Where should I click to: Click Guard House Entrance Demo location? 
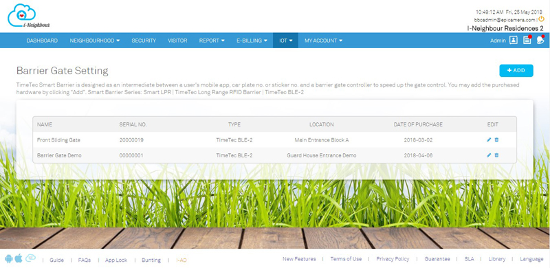322,155
